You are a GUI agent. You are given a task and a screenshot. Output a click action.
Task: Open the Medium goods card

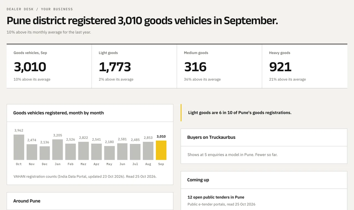pyautogui.click(x=220, y=66)
